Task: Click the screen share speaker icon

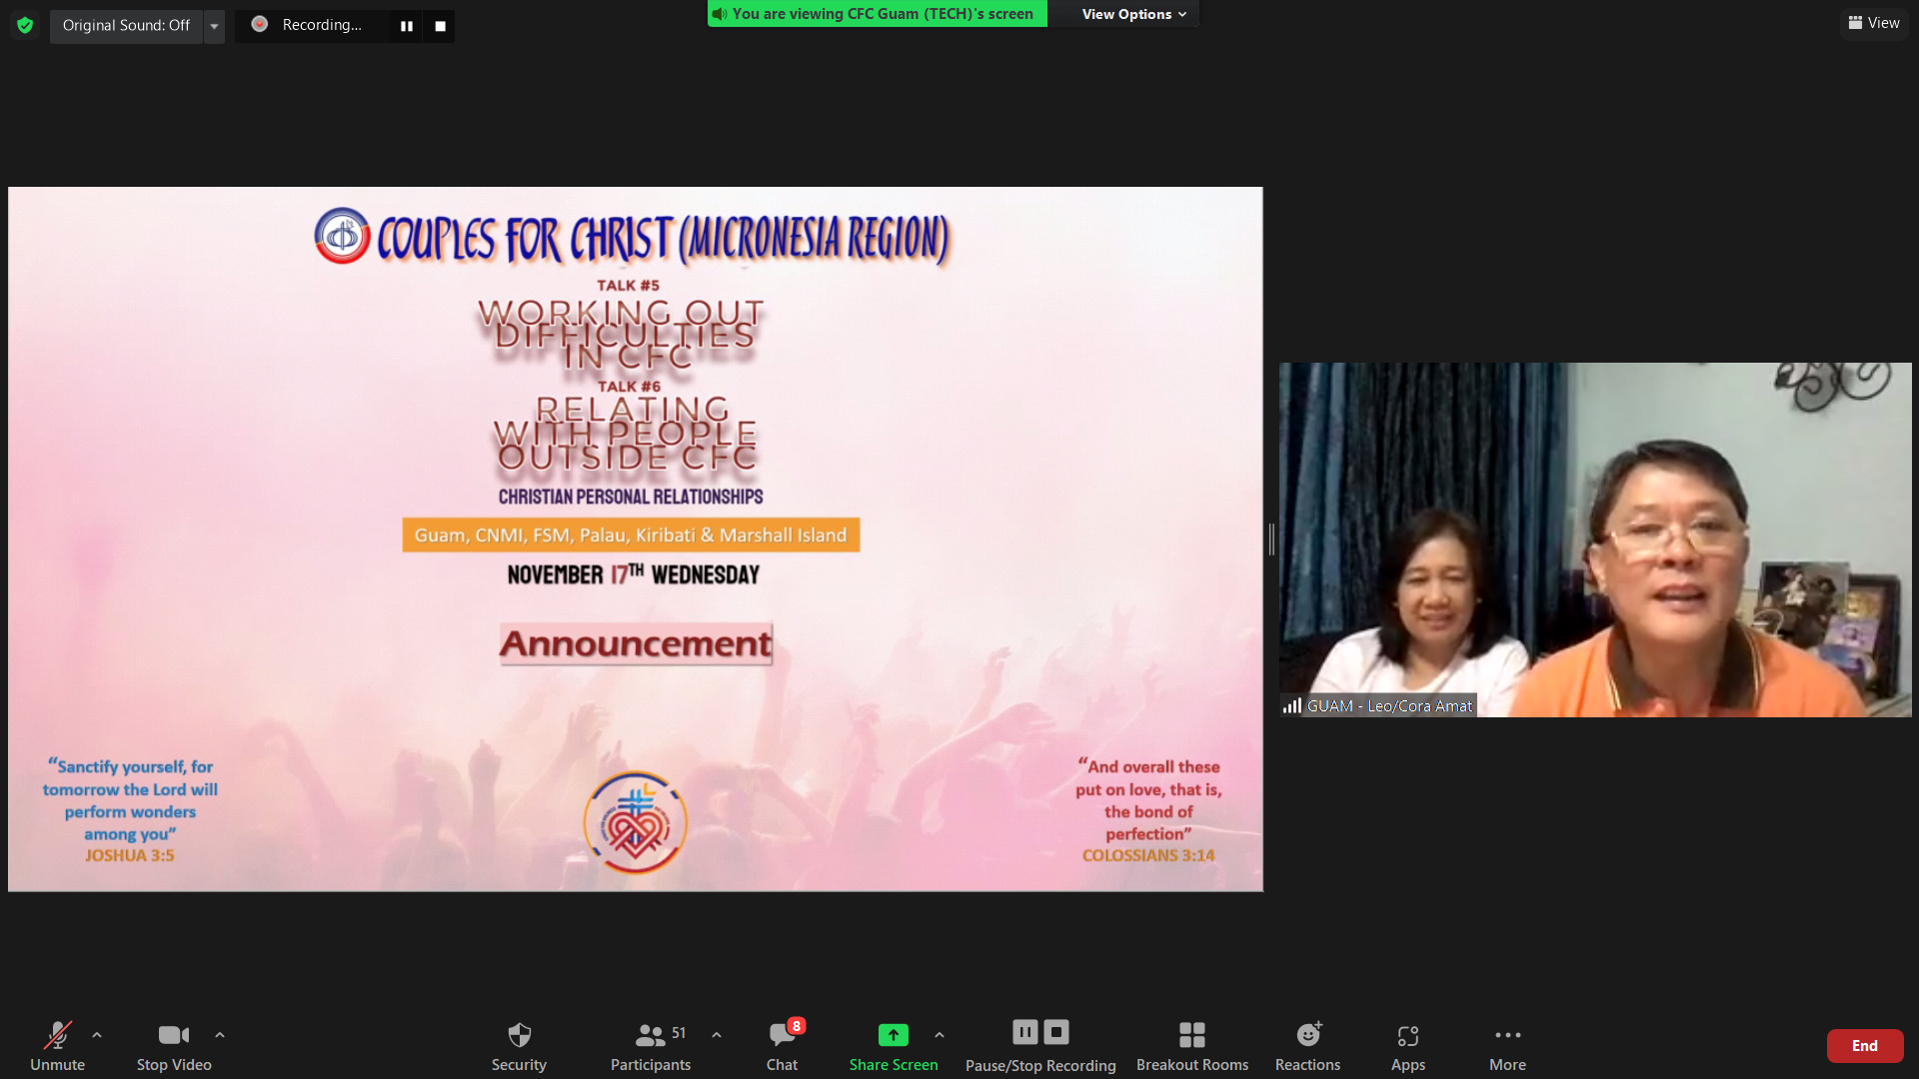Action: click(x=720, y=14)
